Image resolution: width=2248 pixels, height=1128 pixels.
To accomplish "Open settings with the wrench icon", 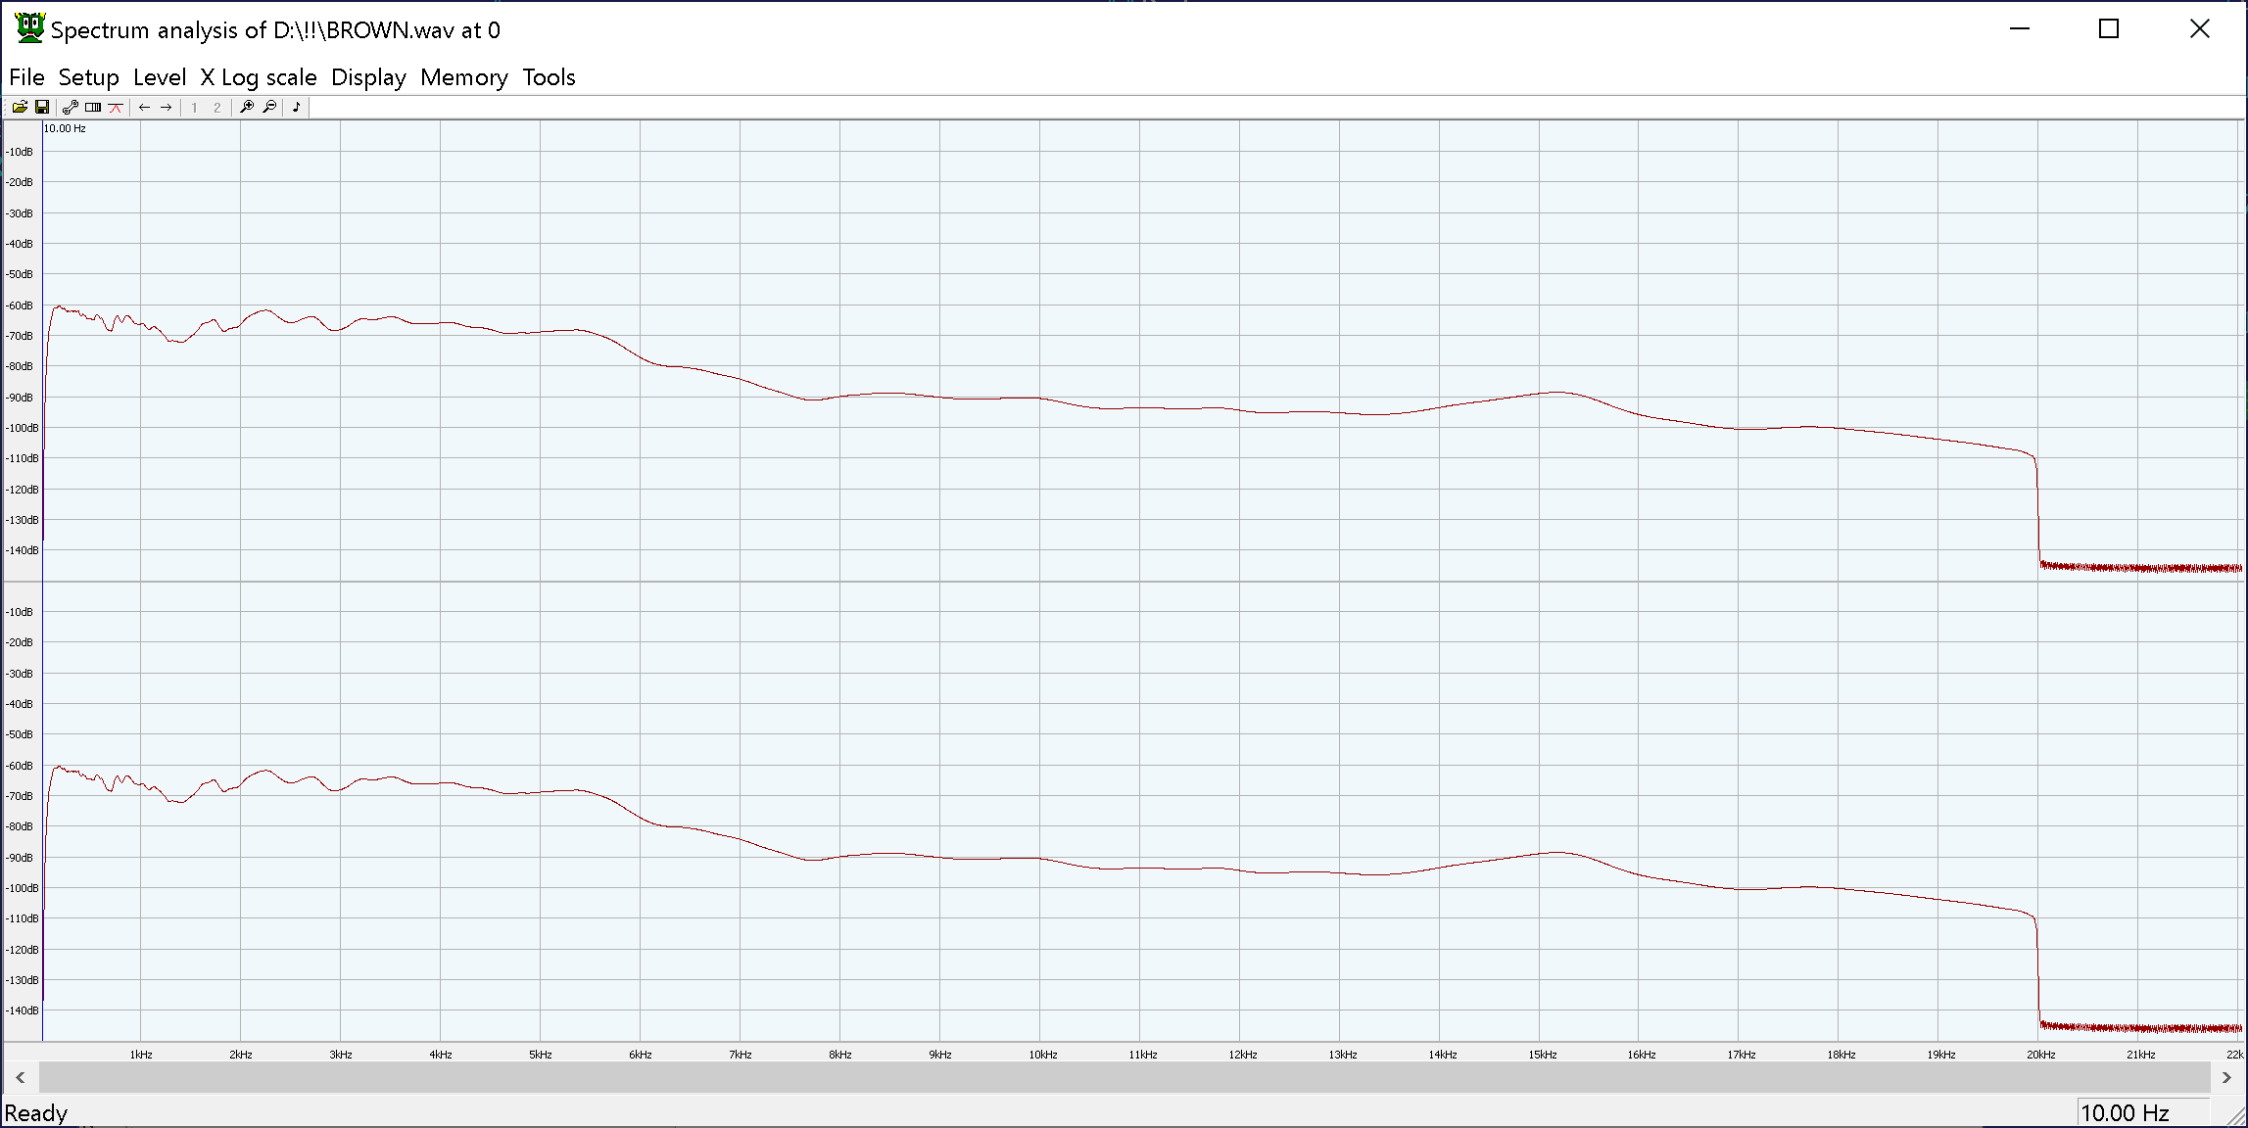I will pos(70,108).
